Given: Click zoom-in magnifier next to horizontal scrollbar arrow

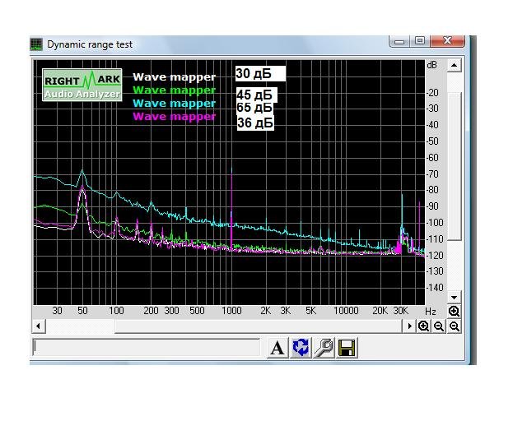Looking at the screenshot, I should coord(423,326).
